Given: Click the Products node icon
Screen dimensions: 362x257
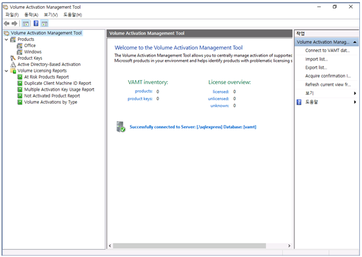Looking at the screenshot, I should tap(13, 39).
